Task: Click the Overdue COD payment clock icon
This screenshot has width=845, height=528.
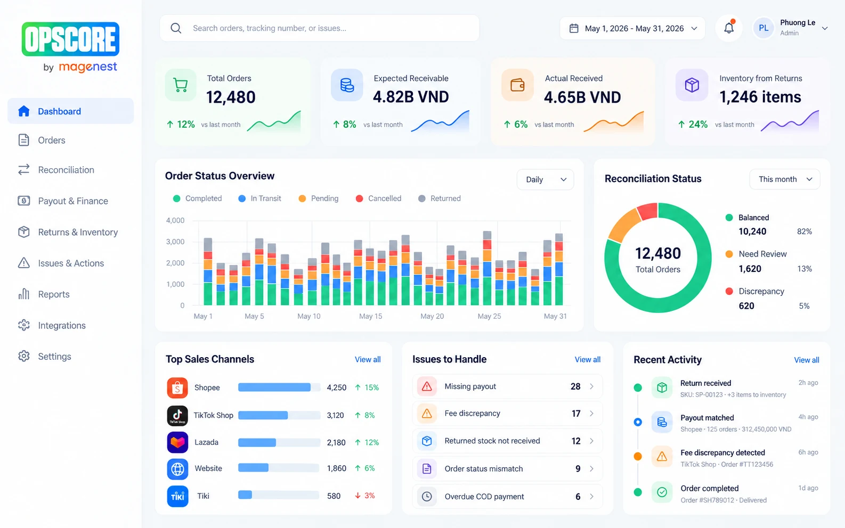Action: coord(427,497)
